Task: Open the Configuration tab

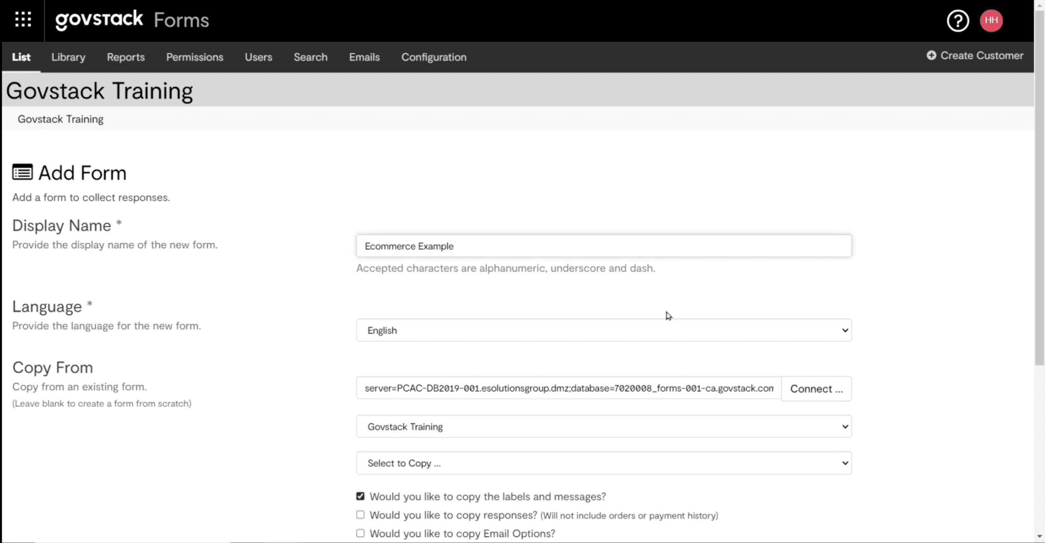Action: click(434, 57)
